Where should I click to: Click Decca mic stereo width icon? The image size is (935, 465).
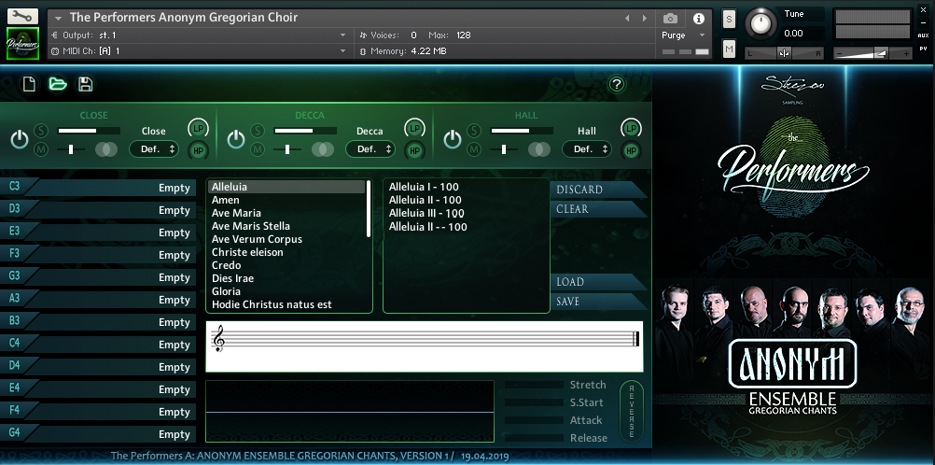[x=323, y=149]
